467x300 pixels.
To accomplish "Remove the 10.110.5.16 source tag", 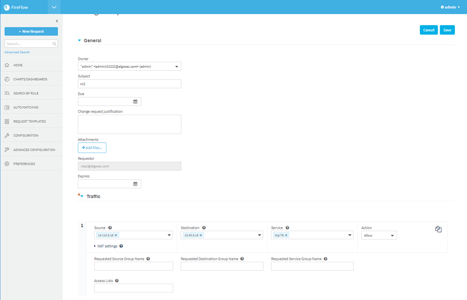I will tap(116, 235).
